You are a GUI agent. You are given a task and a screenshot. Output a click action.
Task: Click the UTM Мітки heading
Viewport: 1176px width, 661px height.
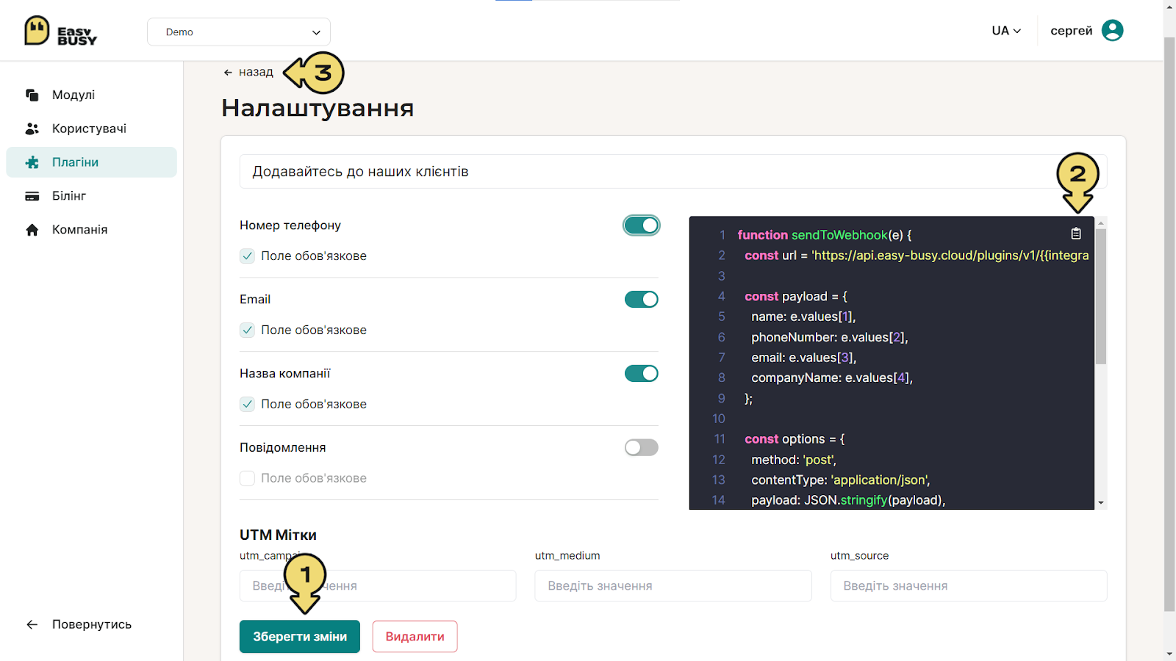tap(278, 535)
